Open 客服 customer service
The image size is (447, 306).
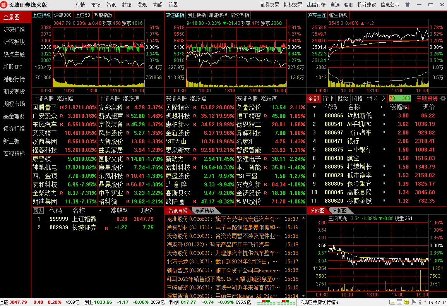[x=348, y=5]
